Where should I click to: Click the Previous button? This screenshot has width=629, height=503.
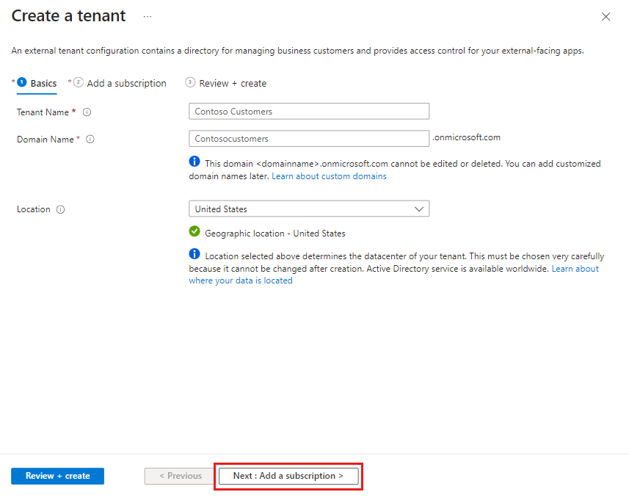(x=180, y=476)
